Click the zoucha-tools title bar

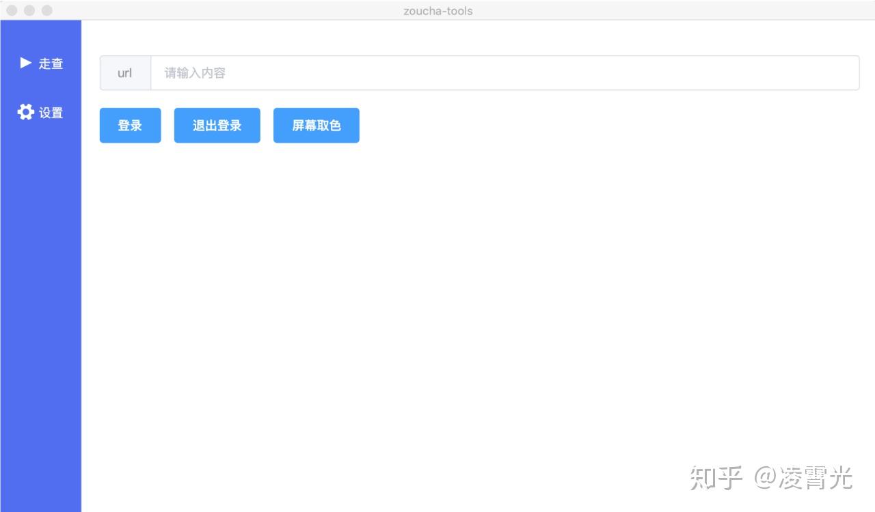(x=437, y=10)
